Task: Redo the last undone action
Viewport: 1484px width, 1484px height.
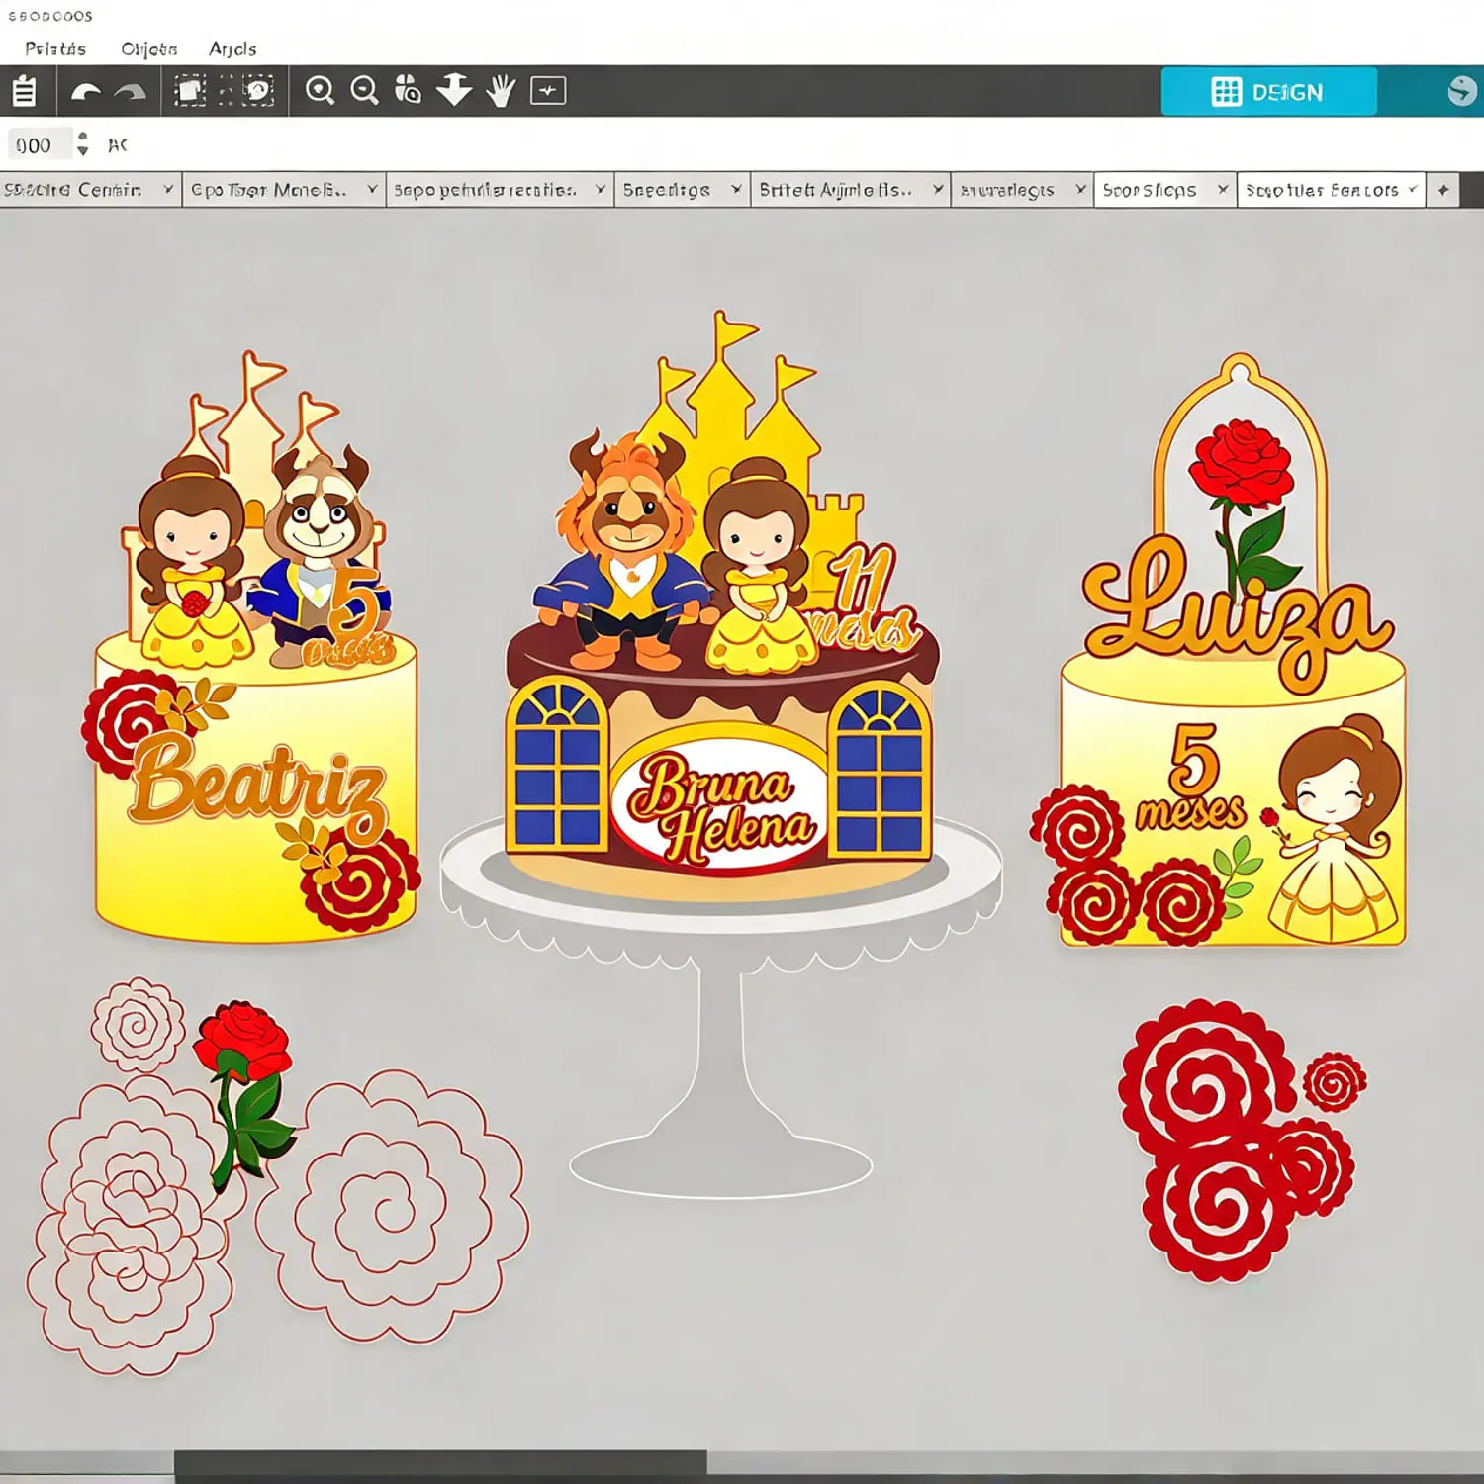Action: coord(130,92)
